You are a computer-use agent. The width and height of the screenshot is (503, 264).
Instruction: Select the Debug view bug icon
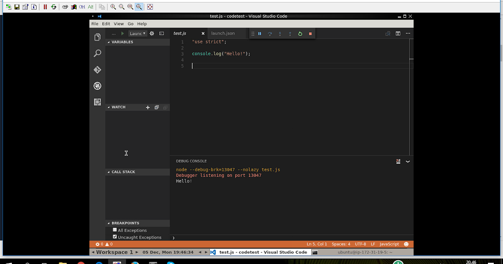point(97,86)
